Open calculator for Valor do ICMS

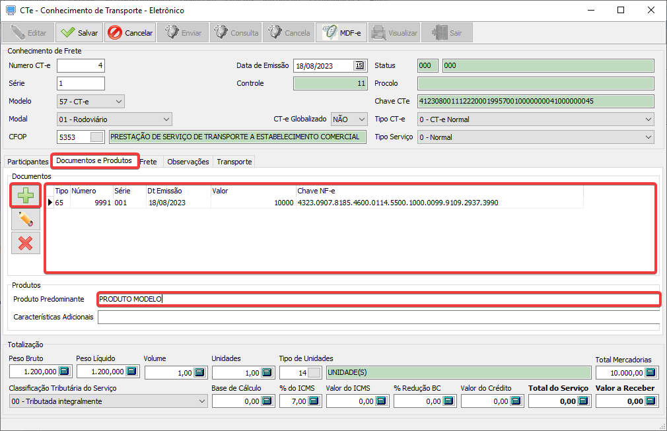[x=381, y=401]
